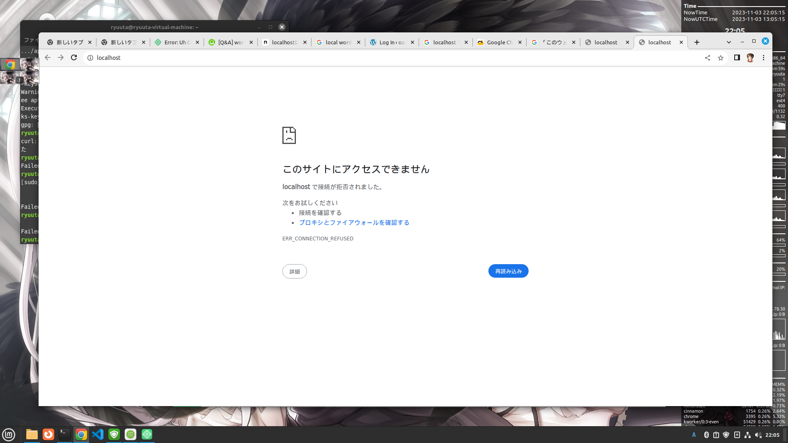Click the site information icon in the address bar
The image size is (788, 443).
click(x=90, y=58)
